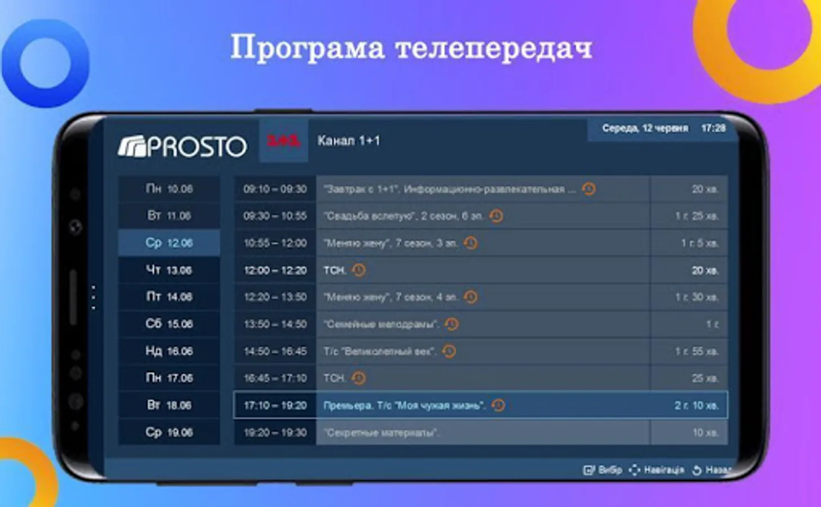Click the 10:55 – 12:00 time slot

275,243
